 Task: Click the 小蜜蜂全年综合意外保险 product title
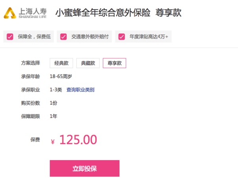(103, 13)
